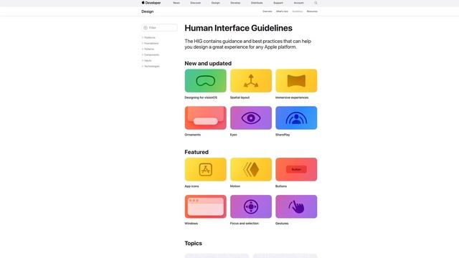This screenshot has width=459, height=258.
Task: Open the Immersive experiences card image
Action: pos(296,81)
